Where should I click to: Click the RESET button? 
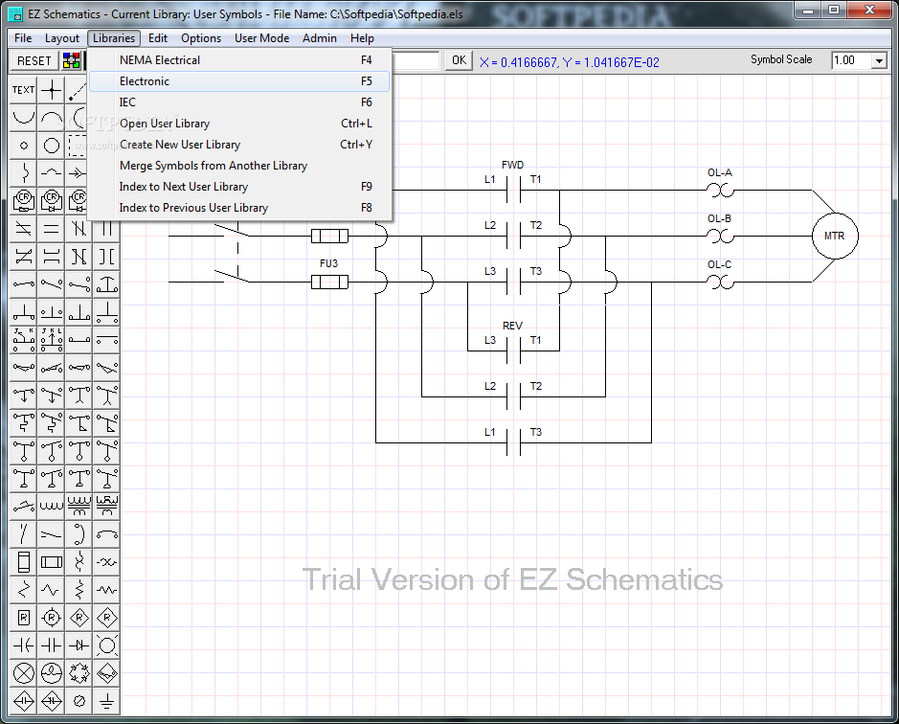click(34, 60)
